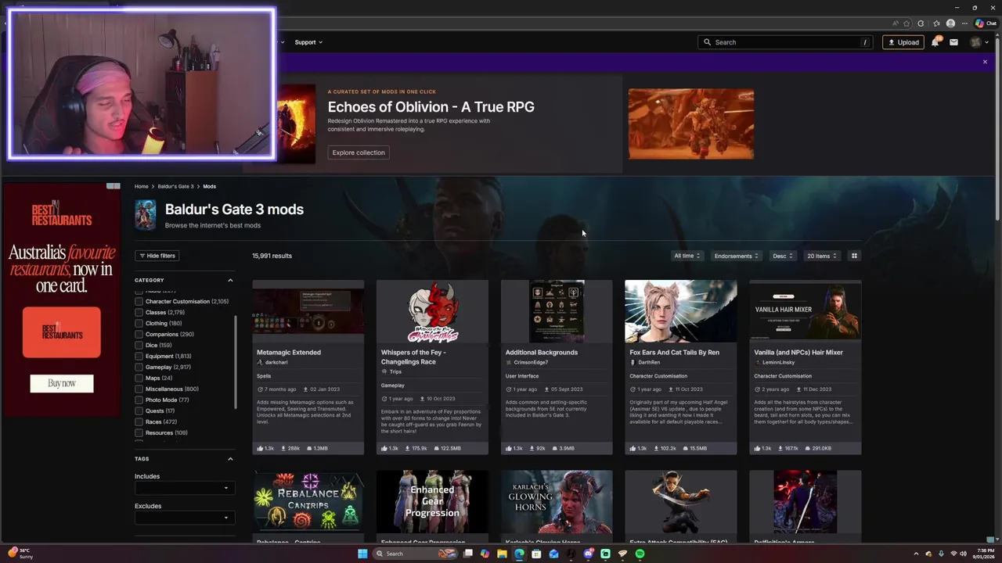Open Edge profile icon in toolbar
Screen dimensions: 1002x563
950,23
